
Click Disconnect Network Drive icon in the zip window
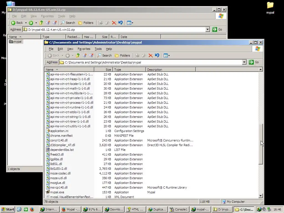click(55, 23)
